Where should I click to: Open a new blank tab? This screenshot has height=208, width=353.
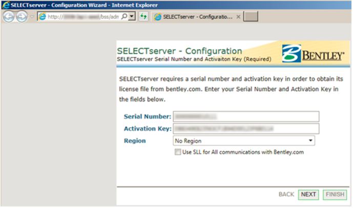[x=251, y=17]
